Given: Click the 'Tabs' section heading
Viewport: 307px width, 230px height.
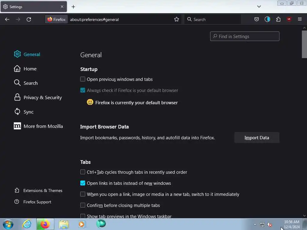Looking at the screenshot, I should click(85, 162).
